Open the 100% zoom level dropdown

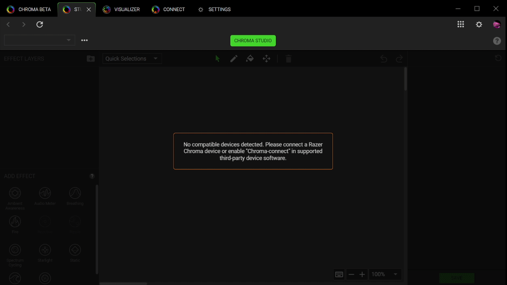[385, 274]
